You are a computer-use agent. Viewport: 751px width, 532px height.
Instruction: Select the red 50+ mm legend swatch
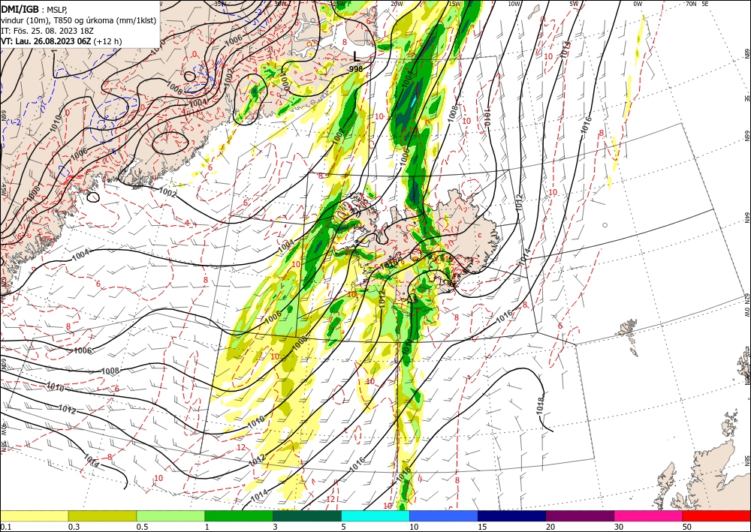[x=716, y=515]
